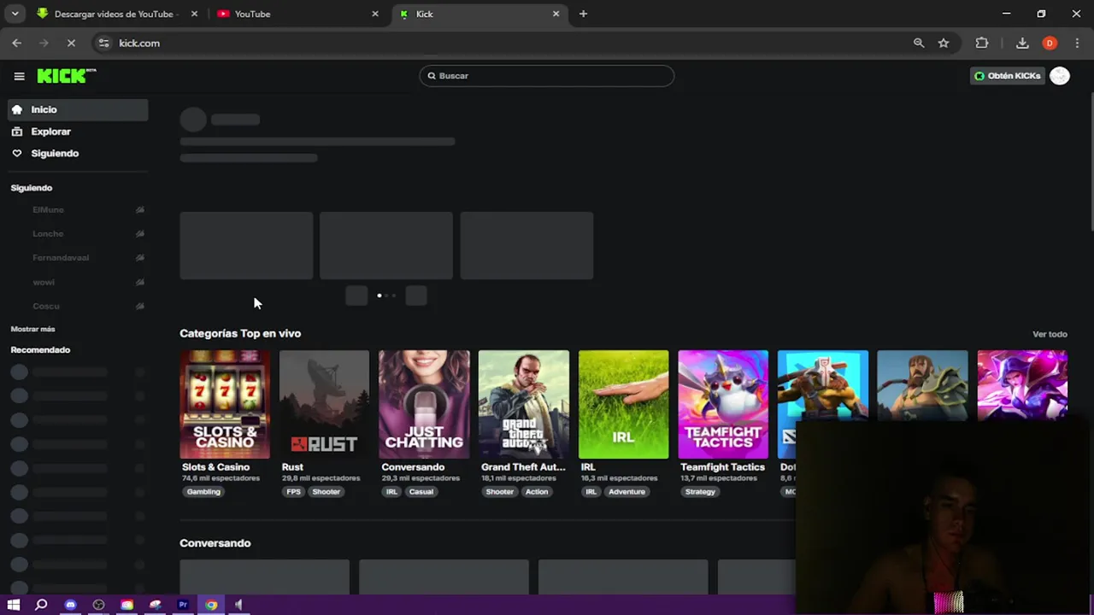Viewport: 1094px width, 615px height.
Task: Select the Gambling tag
Action: click(203, 492)
